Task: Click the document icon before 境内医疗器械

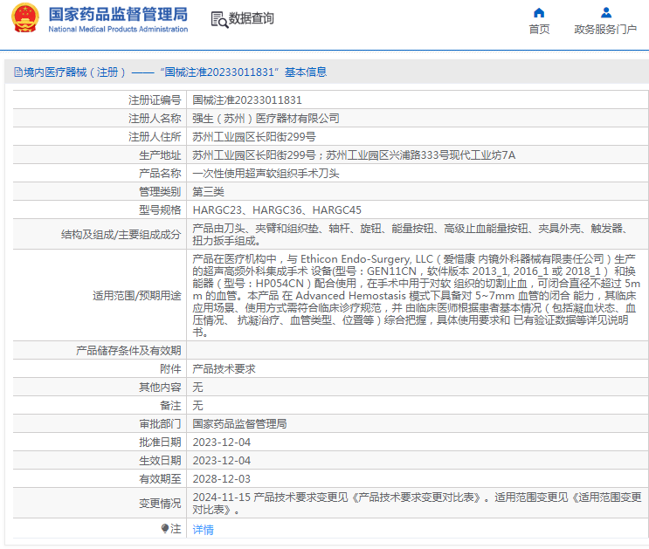Action: pos(18,72)
